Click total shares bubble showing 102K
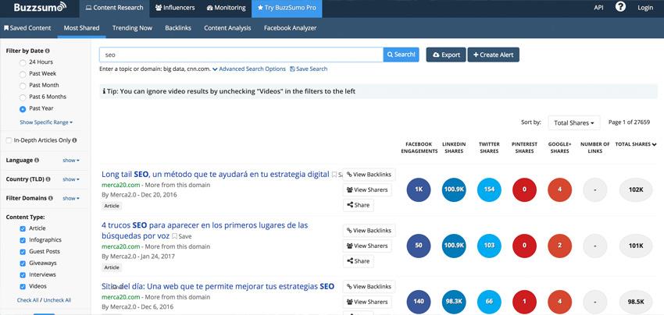 636,189
